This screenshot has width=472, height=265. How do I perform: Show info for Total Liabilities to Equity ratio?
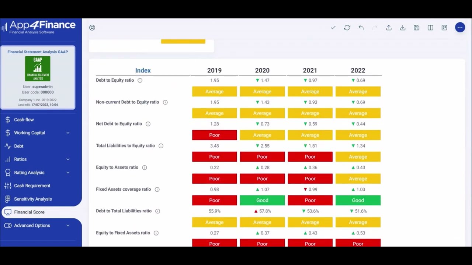tap(161, 146)
